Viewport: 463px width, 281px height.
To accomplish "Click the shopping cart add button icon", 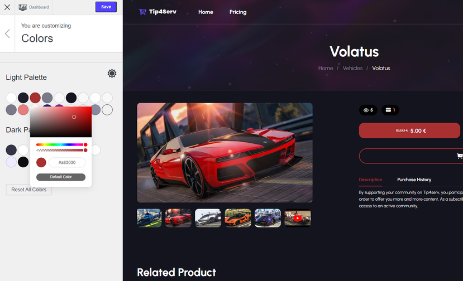I will click(x=460, y=156).
